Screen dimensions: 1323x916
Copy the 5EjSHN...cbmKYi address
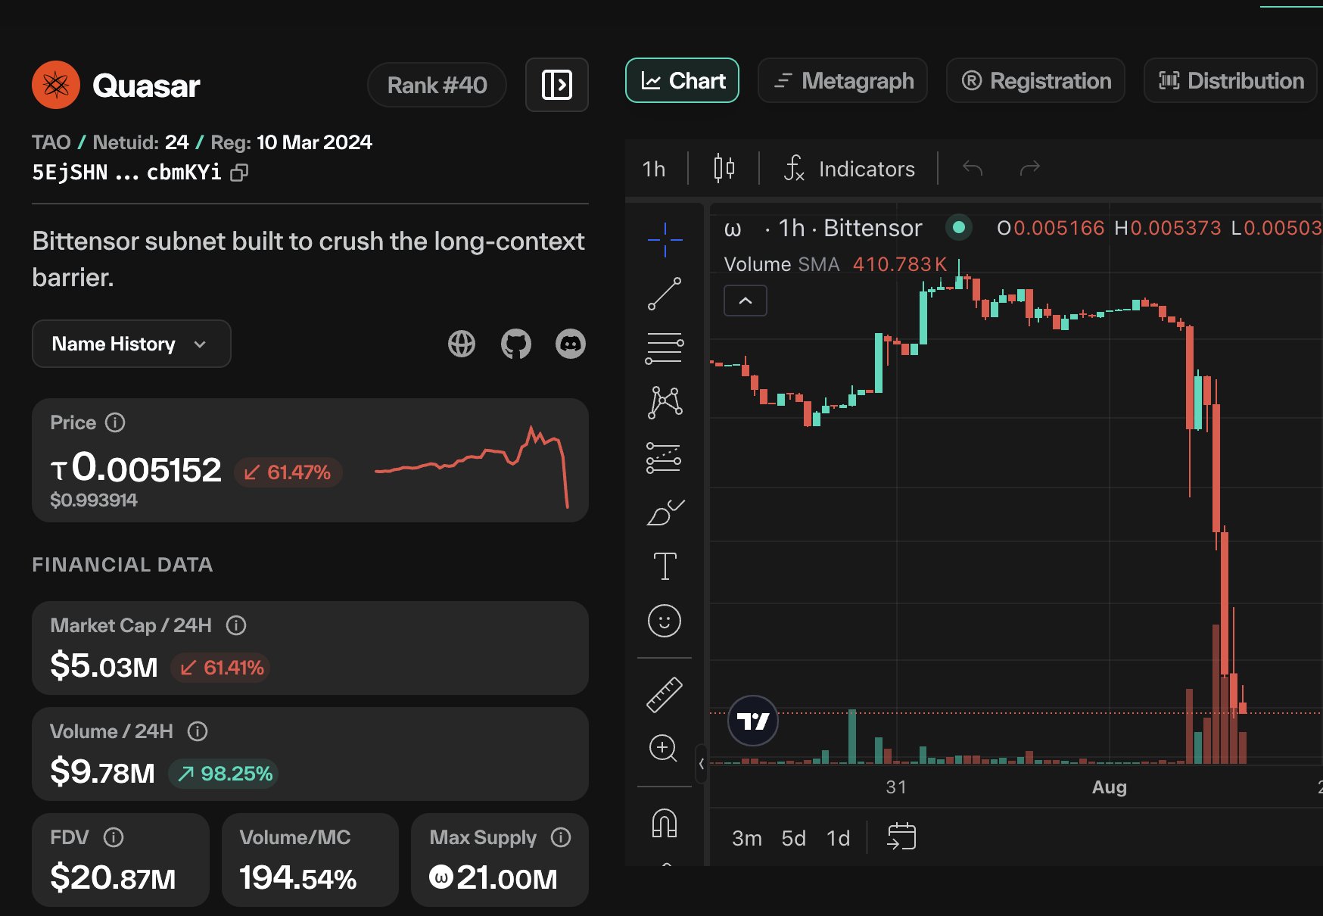[x=239, y=173]
